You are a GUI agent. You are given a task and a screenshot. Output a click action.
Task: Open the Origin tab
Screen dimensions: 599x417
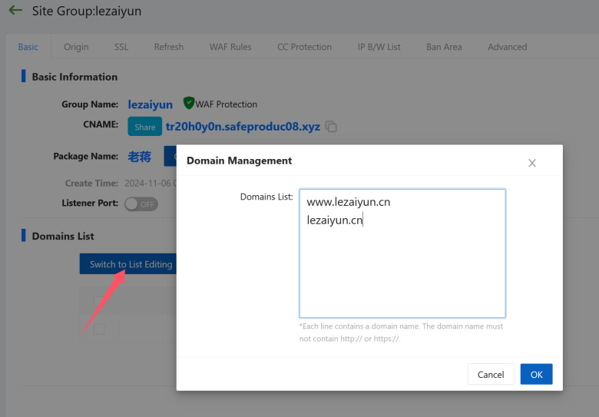(76, 47)
